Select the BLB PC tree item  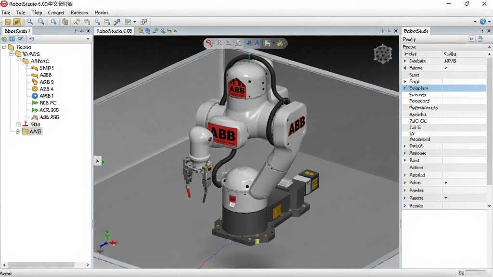[x=44, y=103]
